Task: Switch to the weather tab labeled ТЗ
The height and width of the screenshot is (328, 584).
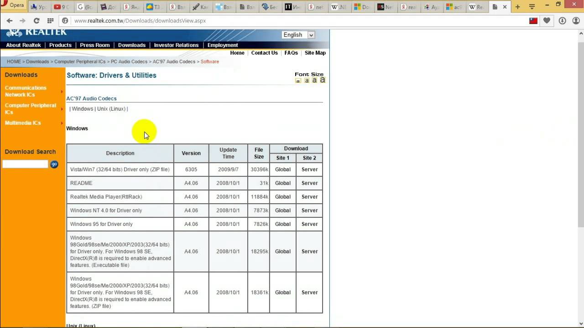Action: 155,7
